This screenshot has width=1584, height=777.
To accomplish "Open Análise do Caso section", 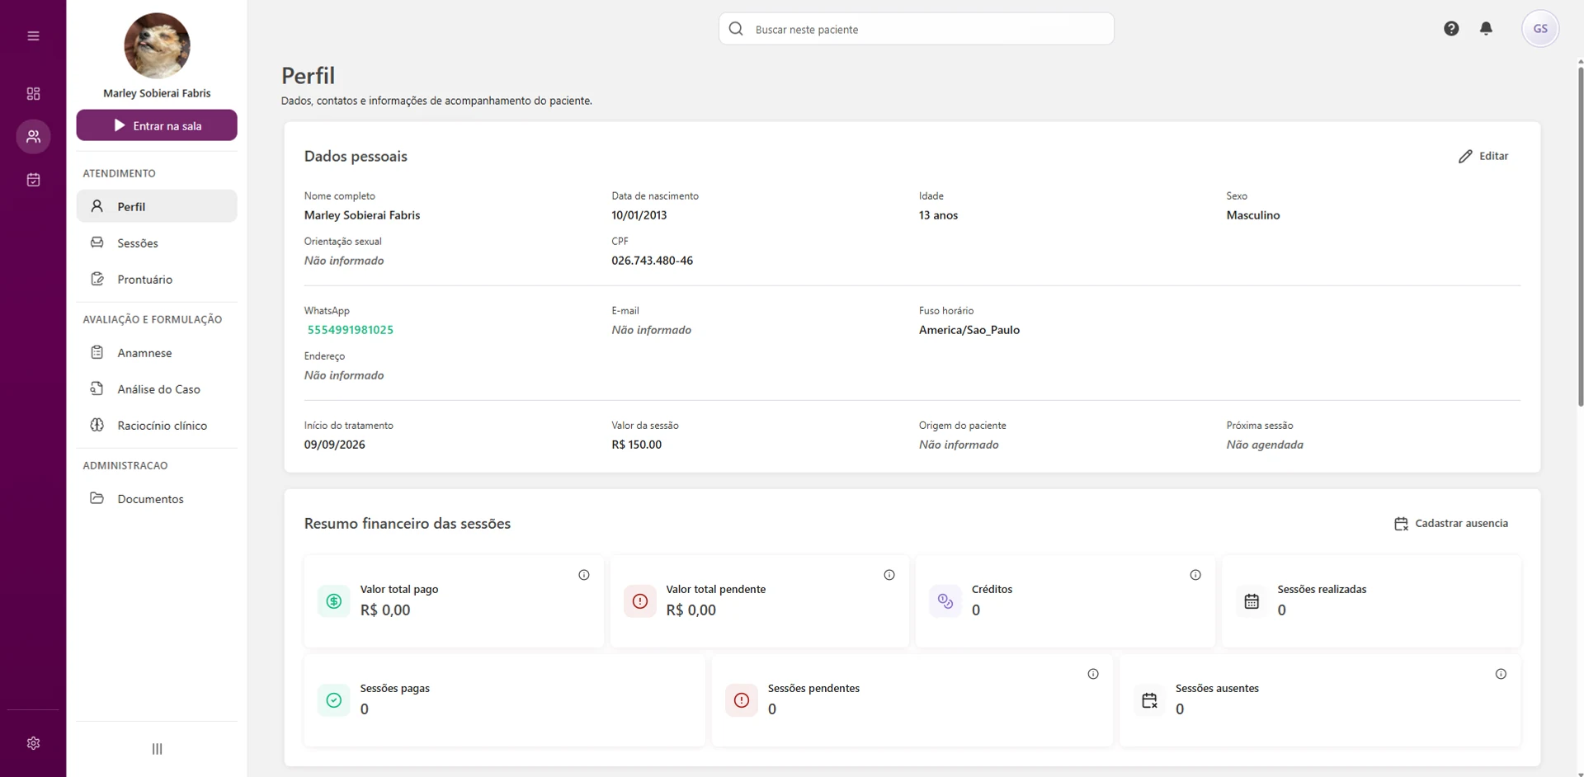I will click(157, 388).
